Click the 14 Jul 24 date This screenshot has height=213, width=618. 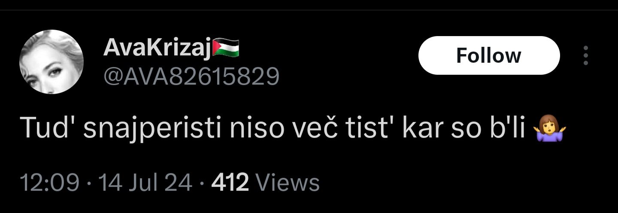[x=145, y=183]
